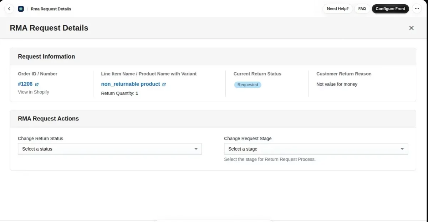Image resolution: width=428 pixels, height=222 pixels.
Task: Open the Select a stage dropdown
Action: click(x=316, y=149)
